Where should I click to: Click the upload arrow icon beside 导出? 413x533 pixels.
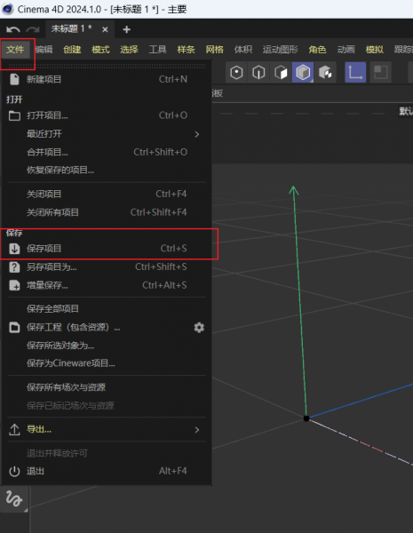coord(14,430)
